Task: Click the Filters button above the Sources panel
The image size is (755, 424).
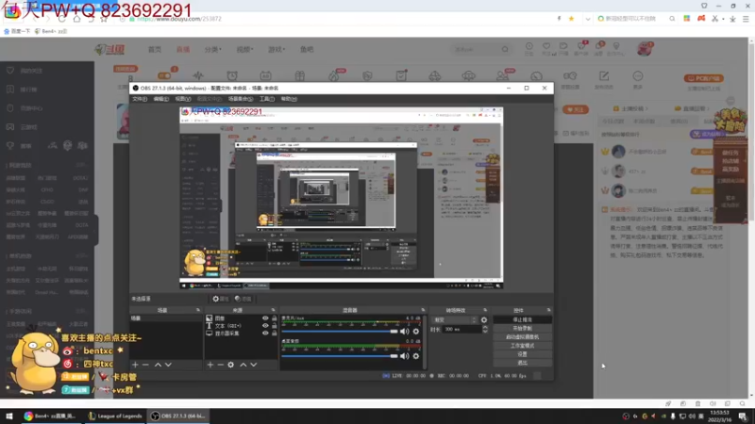Action: pyautogui.click(x=243, y=299)
